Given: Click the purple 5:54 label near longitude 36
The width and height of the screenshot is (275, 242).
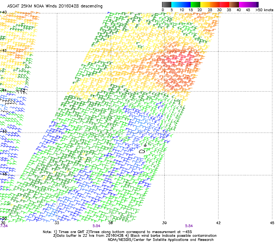Looking at the screenshot, I should pyautogui.click(x=97, y=226).
